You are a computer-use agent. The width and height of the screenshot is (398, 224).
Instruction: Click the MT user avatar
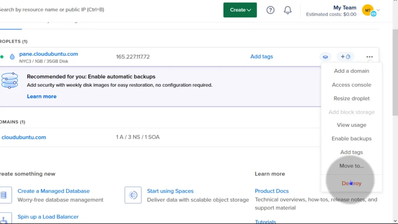[368, 10]
